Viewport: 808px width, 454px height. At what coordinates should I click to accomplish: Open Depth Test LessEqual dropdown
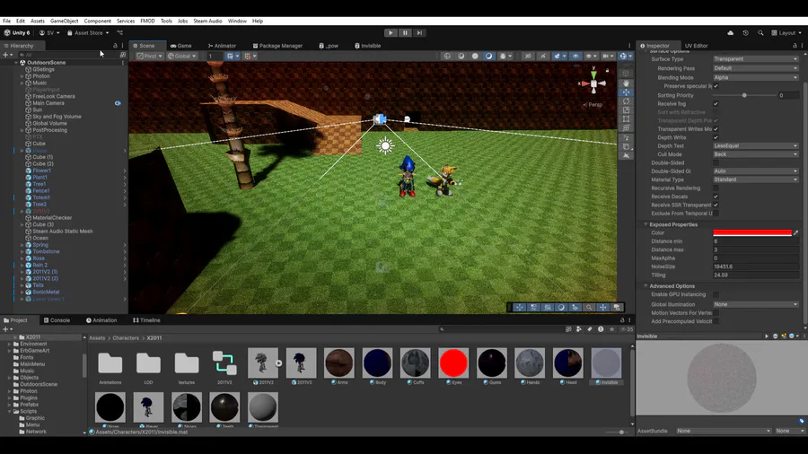[755, 145]
